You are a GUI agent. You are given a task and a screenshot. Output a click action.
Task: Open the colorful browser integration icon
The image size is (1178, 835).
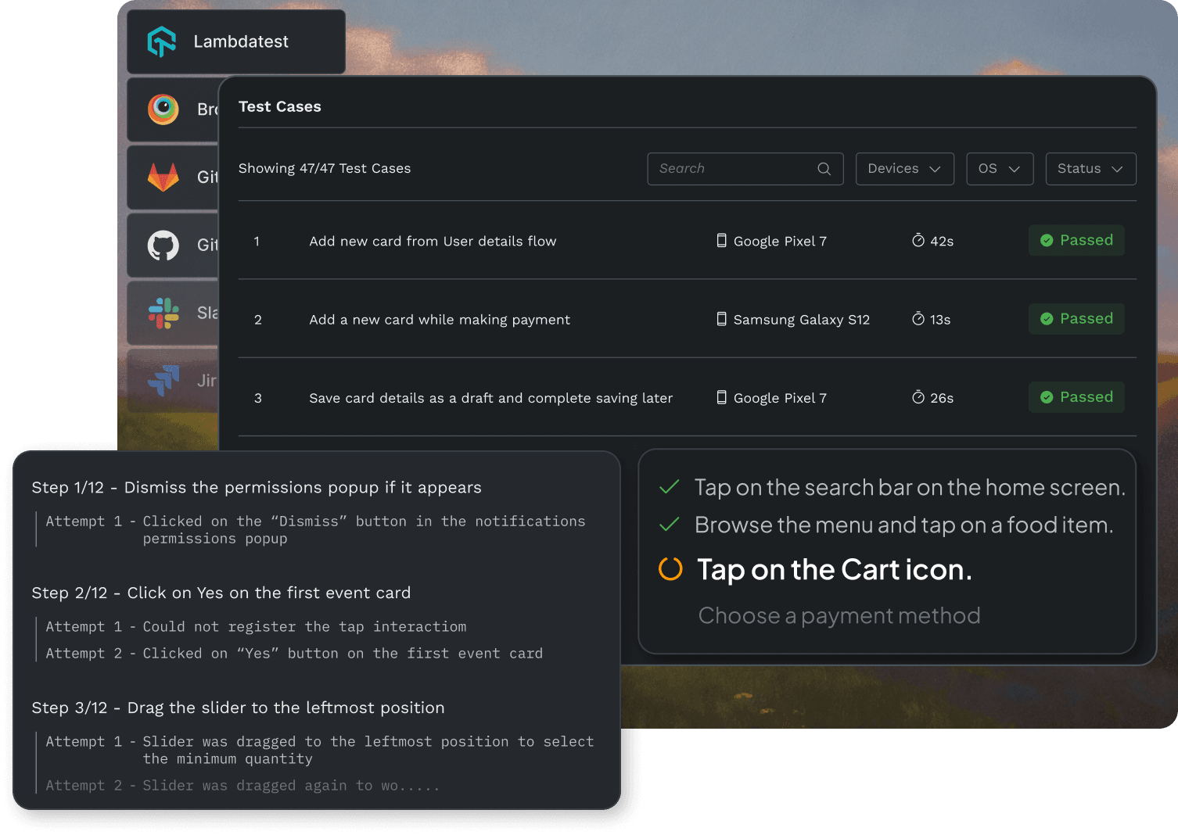pos(163,109)
